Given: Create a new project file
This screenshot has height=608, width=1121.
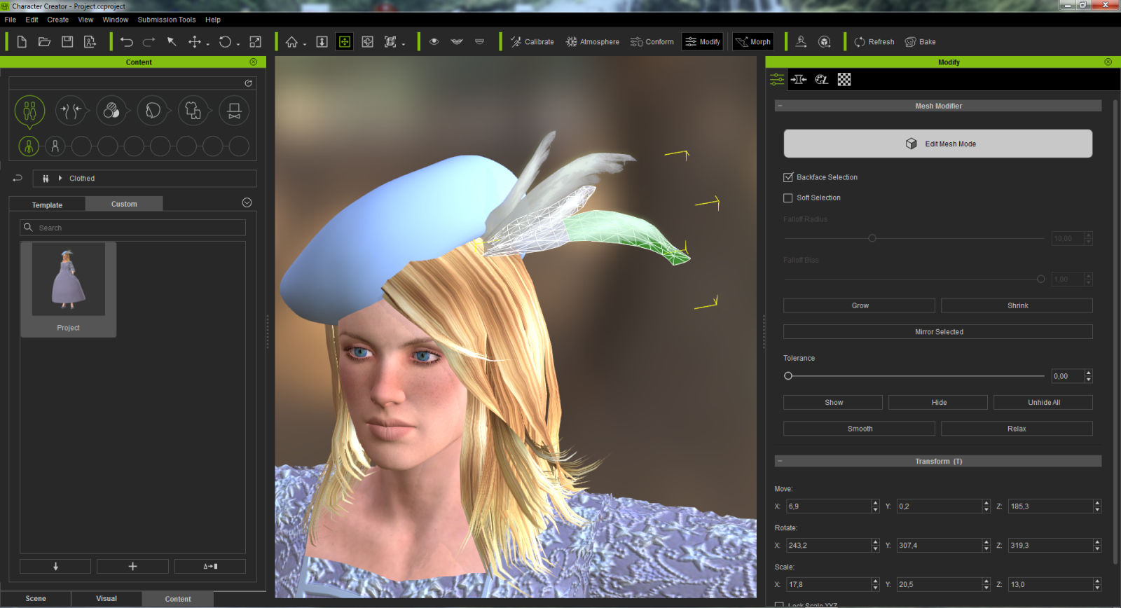Looking at the screenshot, I should pyautogui.click(x=22, y=42).
